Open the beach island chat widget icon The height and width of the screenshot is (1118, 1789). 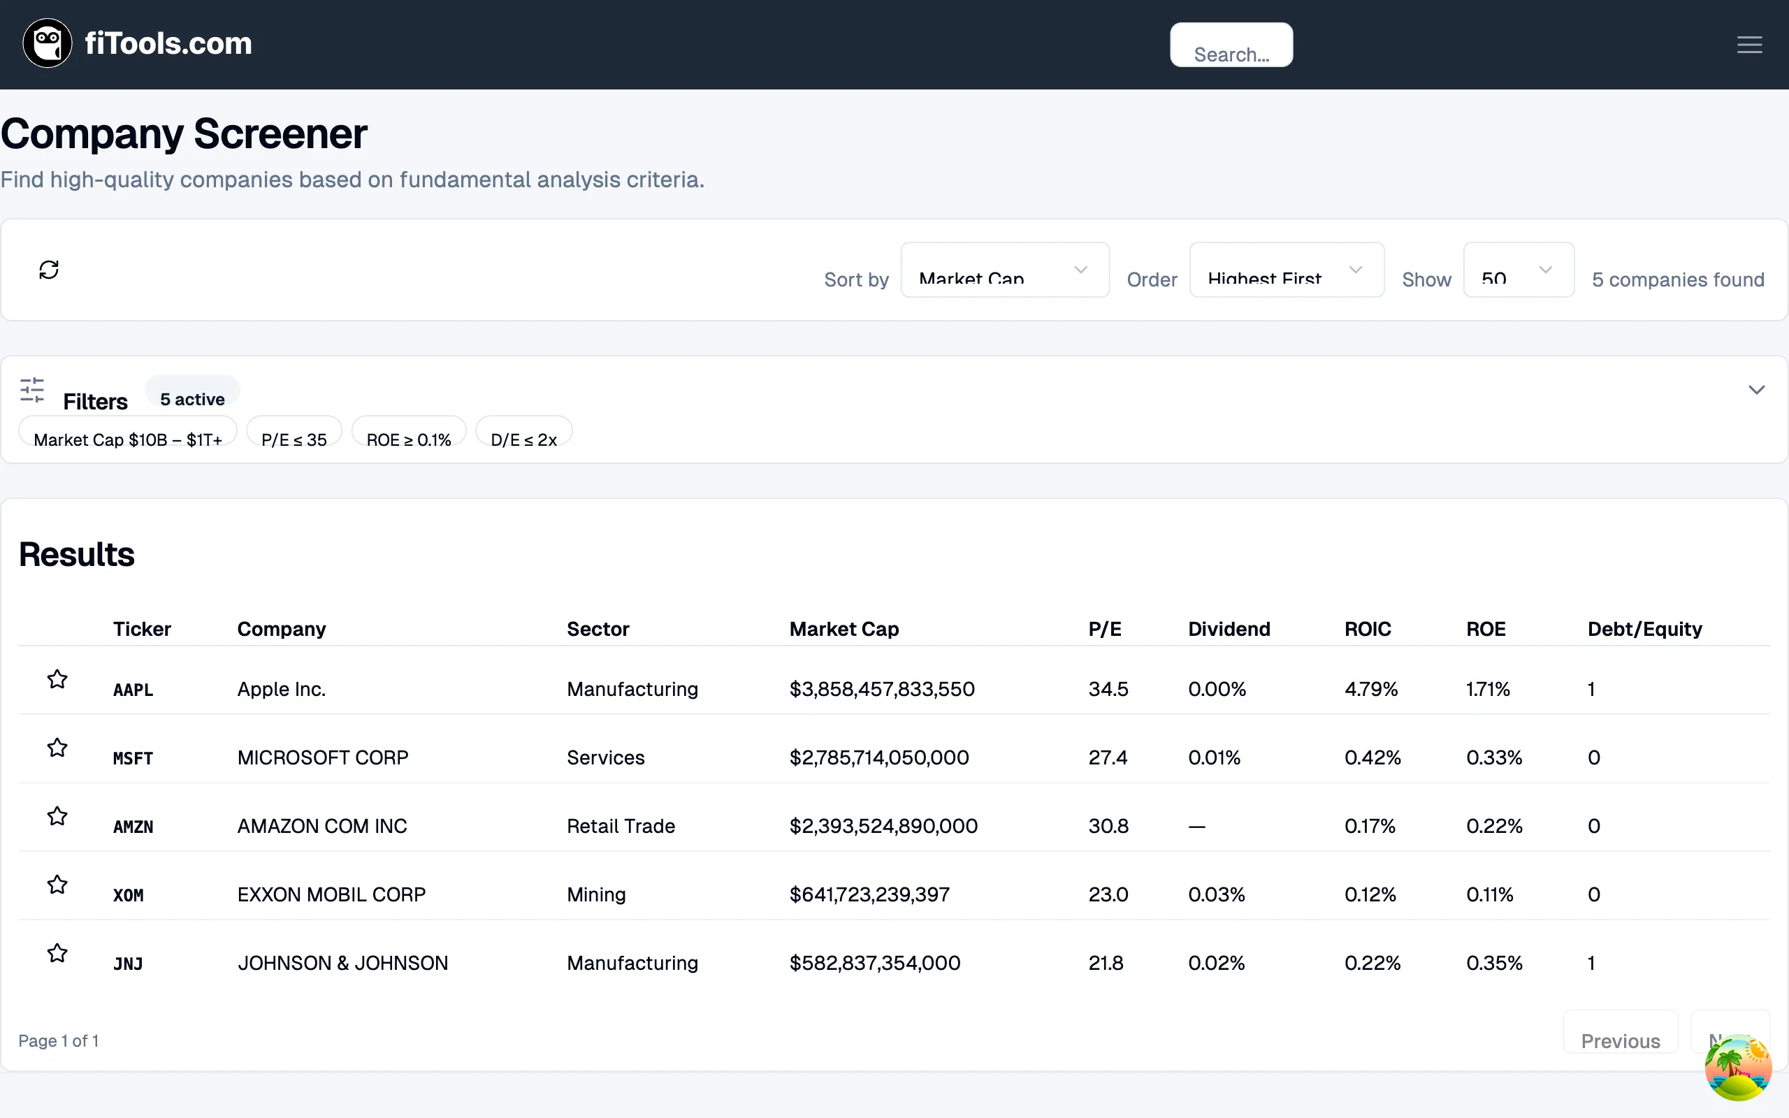click(1738, 1068)
